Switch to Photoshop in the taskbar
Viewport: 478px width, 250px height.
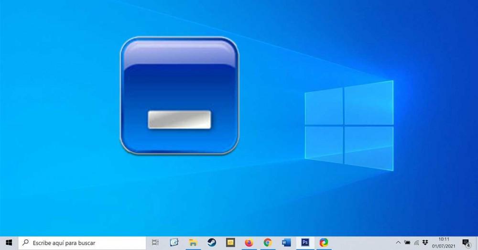click(305, 243)
